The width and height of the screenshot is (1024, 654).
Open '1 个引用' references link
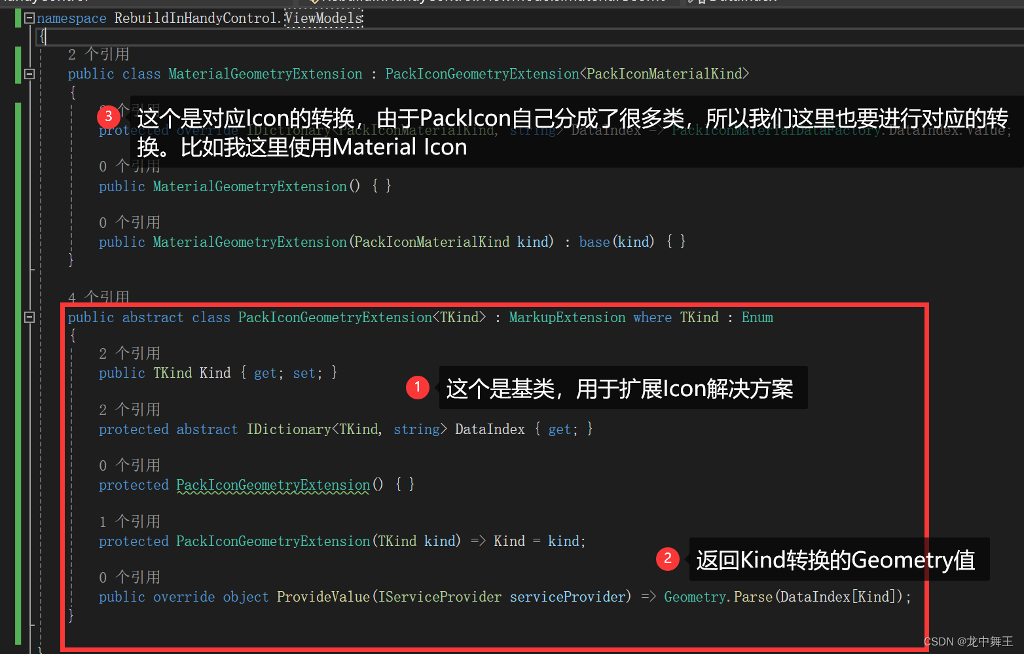point(130,522)
